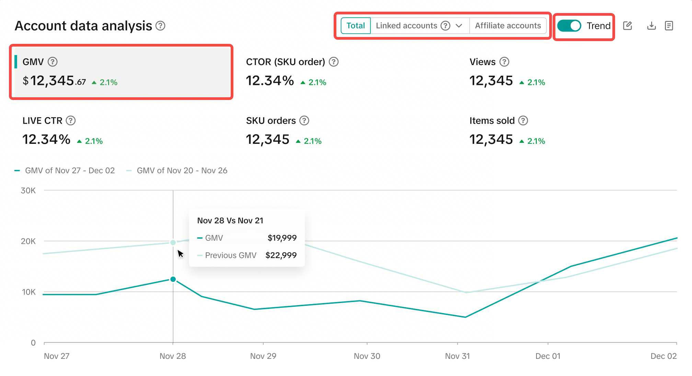This screenshot has height=376, width=692.
Task: Toggle legend GMV of Nov 20 - Nov 26
Action: click(x=177, y=171)
